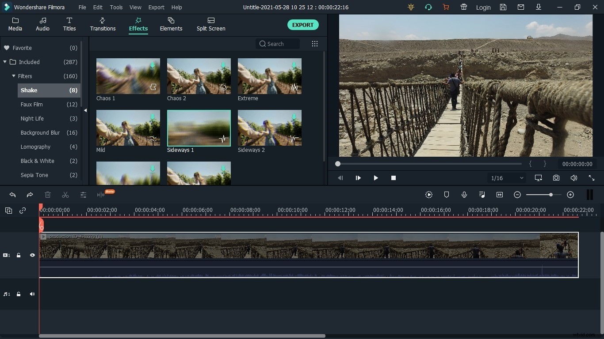604x339 pixels.
Task: Switch to the Transitions tab
Action: [102, 24]
